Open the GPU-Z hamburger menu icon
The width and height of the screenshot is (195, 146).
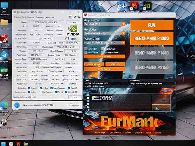[x=79, y=17]
